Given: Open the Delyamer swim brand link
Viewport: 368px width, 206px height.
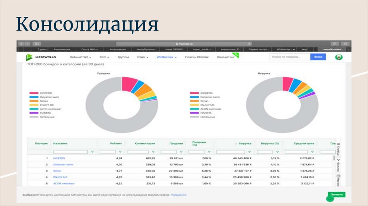Looking at the screenshot, I should 63,164.
